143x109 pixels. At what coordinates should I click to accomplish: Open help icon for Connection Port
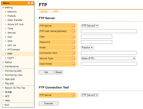73,53
